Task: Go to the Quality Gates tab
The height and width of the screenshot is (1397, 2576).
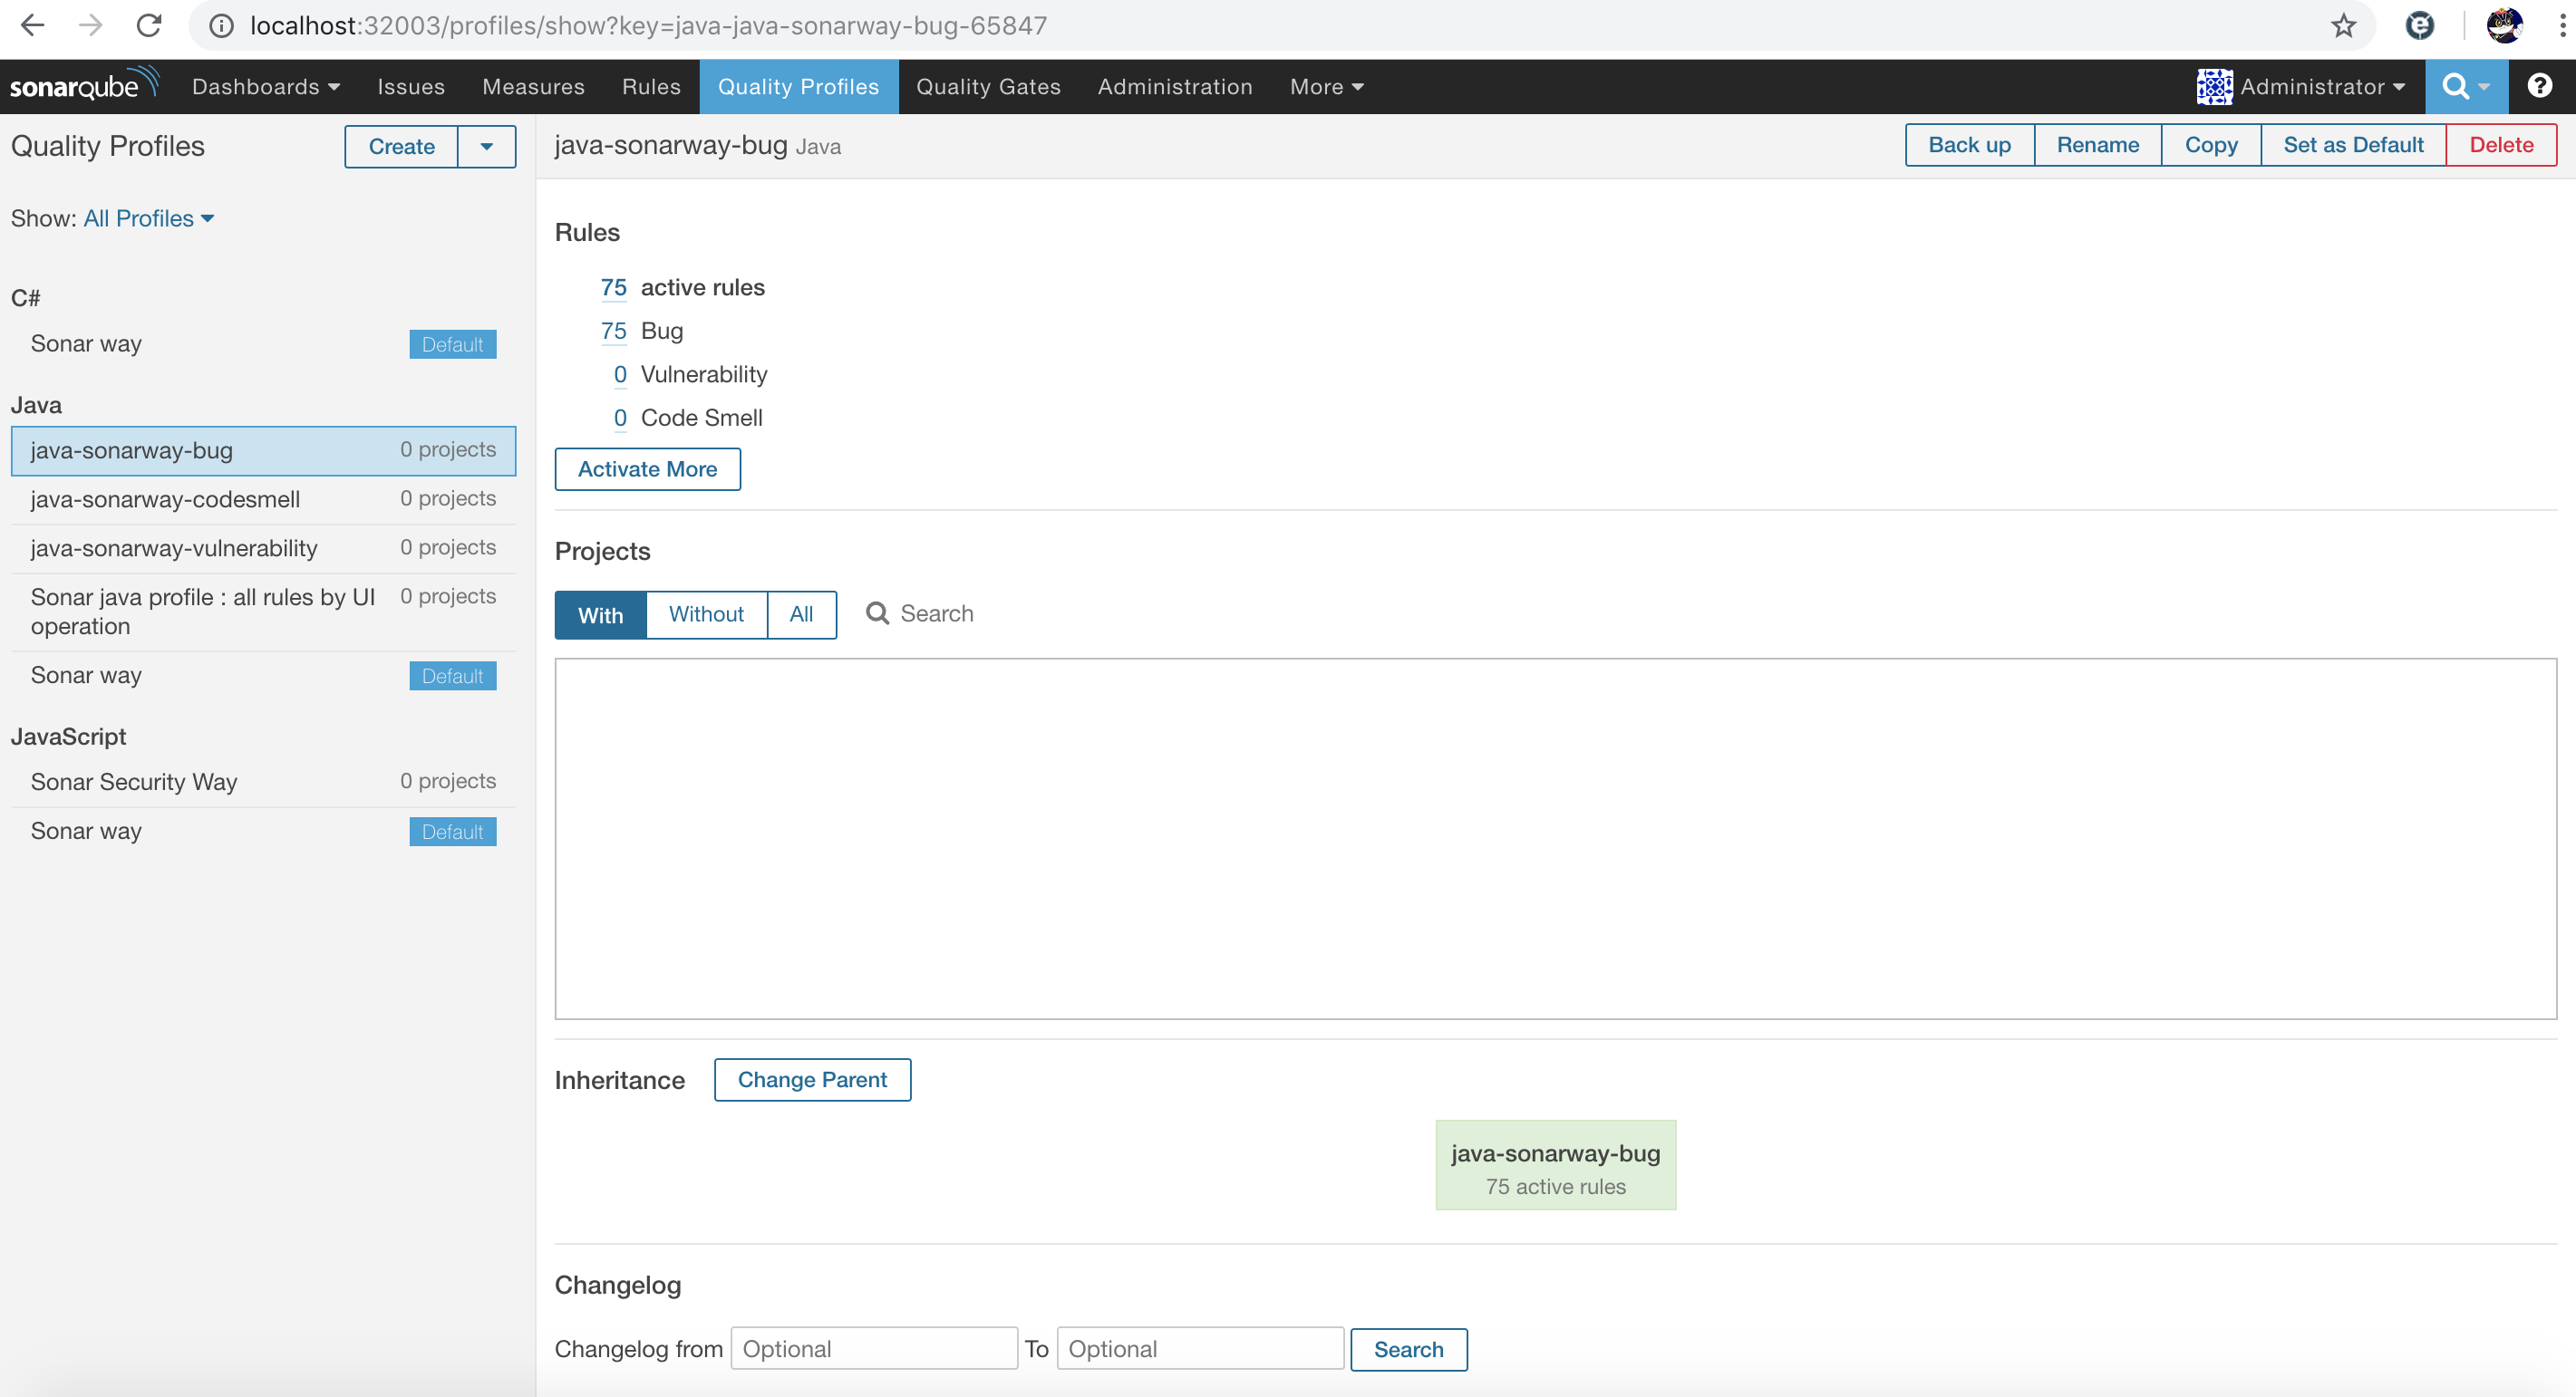Action: [x=988, y=86]
